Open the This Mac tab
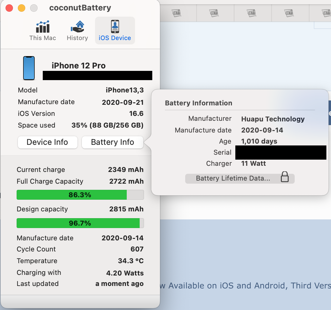Image resolution: width=331 pixels, height=310 pixels. [43, 31]
